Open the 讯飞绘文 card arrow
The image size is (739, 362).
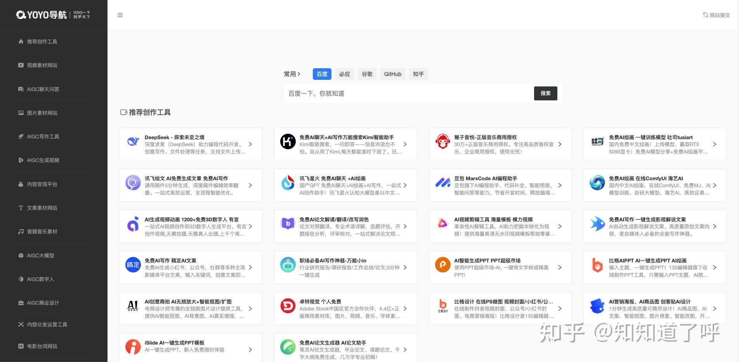pos(250,185)
